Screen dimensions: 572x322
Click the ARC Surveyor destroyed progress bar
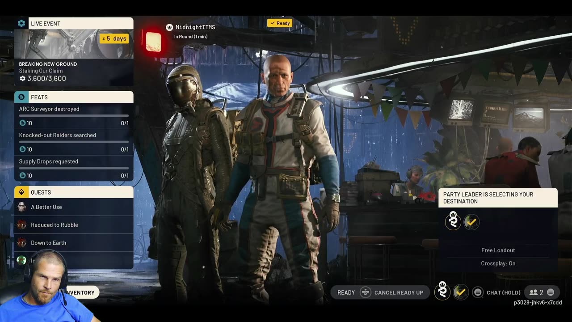pos(74,116)
